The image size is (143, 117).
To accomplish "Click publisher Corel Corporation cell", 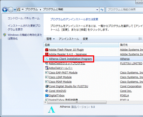I will click(131, 86).
